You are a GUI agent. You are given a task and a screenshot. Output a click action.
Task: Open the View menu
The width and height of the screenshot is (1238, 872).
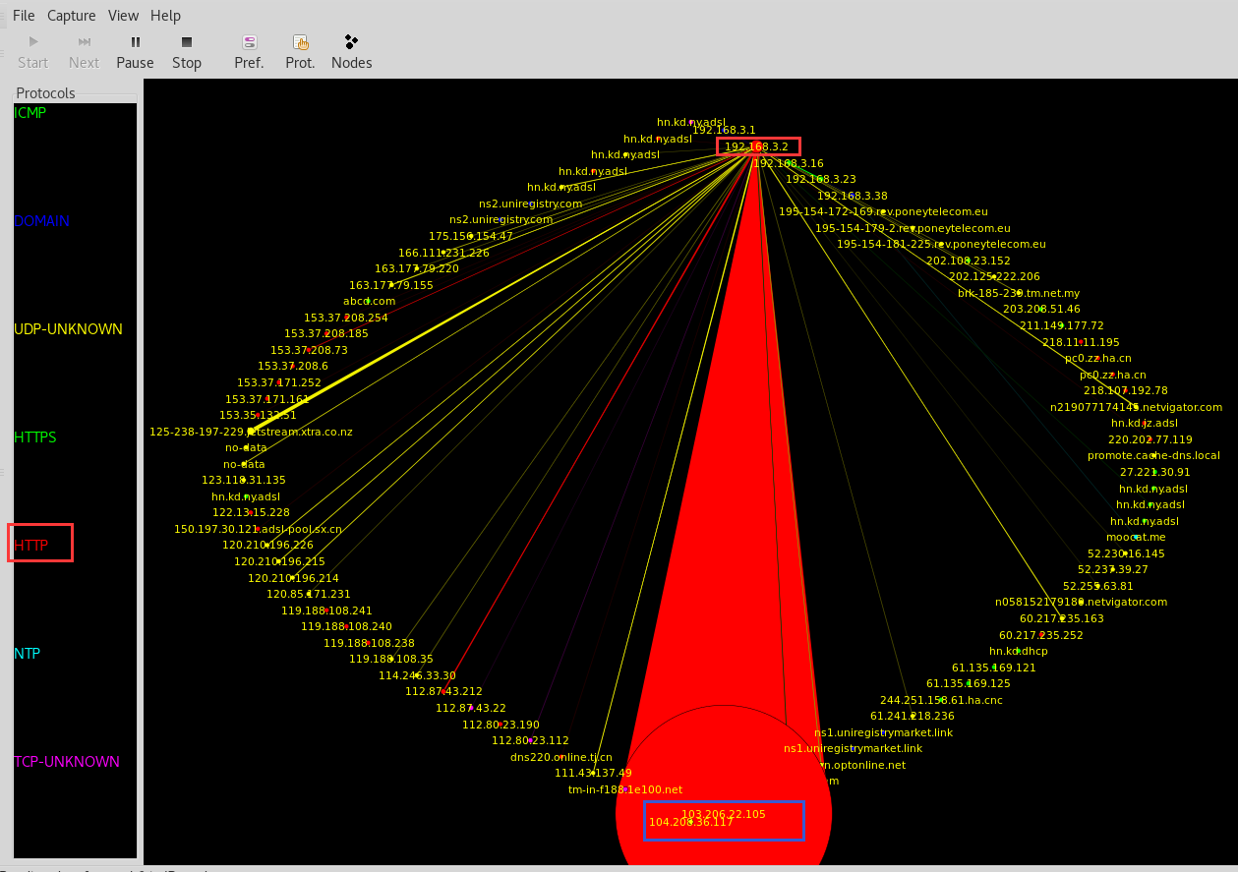123,16
